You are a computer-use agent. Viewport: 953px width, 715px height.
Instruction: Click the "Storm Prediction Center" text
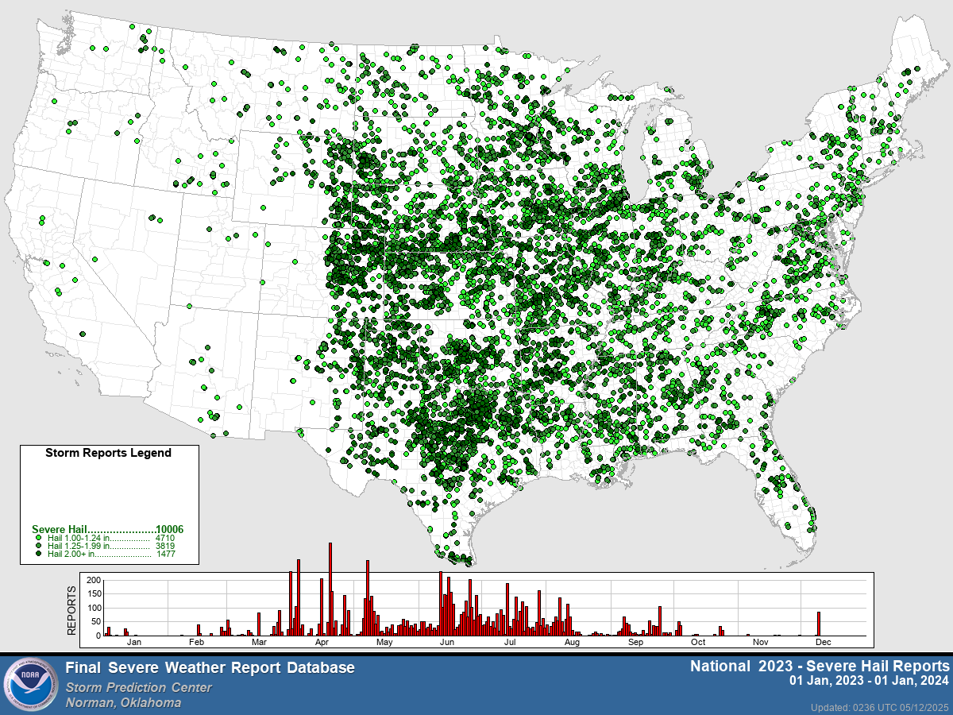tap(139, 687)
